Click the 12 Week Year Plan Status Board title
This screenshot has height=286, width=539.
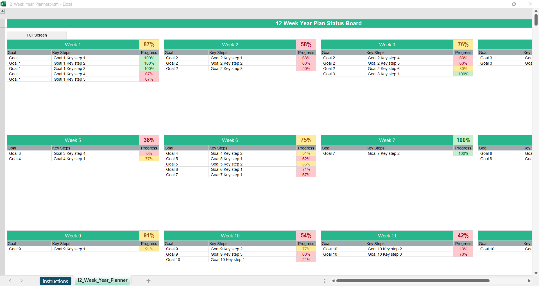pyautogui.click(x=318, y=24)
